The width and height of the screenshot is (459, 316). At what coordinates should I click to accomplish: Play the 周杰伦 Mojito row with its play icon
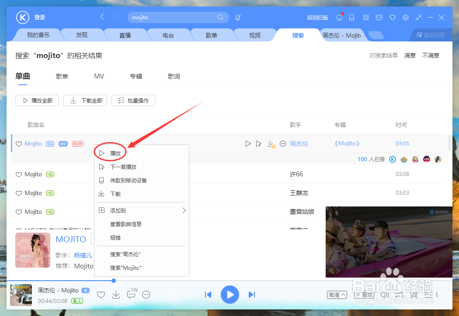(248, 144)
